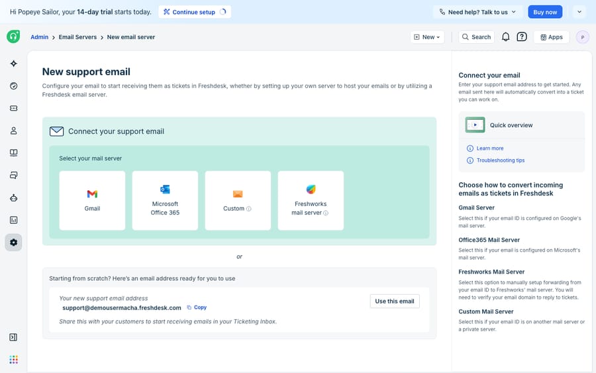Open the New dropdown menu

427,37
